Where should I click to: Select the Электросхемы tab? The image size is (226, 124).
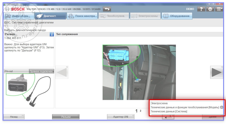click(x=145, y=16)
